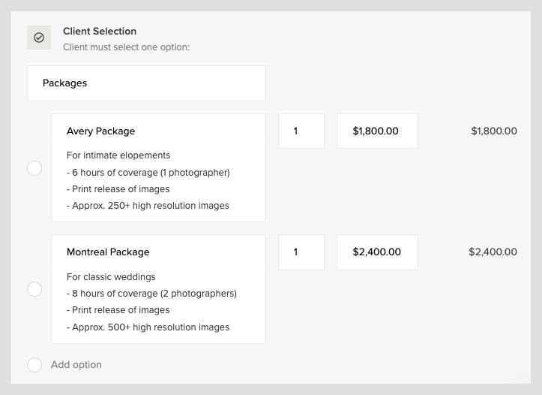Click the Add option placeholder text

click(x=76, y=364)
